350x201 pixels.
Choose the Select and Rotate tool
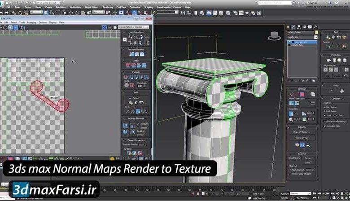click(x=77, y=13)
